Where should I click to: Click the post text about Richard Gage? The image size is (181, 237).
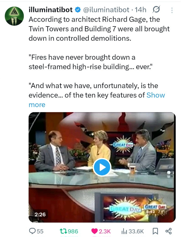(99, 29)
